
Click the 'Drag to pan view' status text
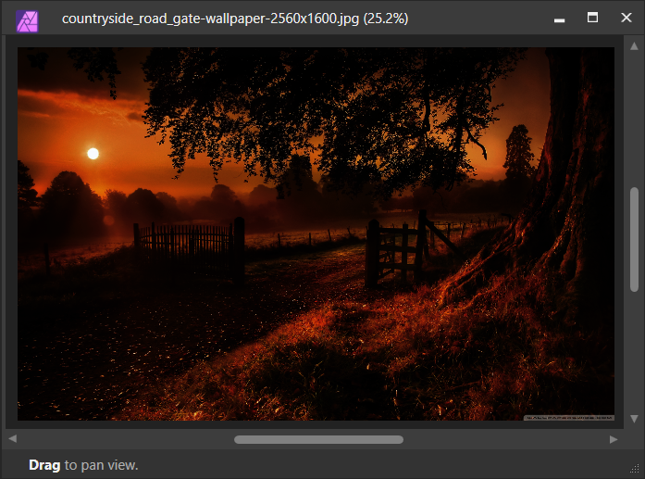83,465
